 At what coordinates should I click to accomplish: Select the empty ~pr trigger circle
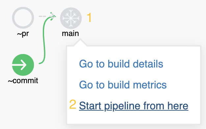click(x=23, y=18)
